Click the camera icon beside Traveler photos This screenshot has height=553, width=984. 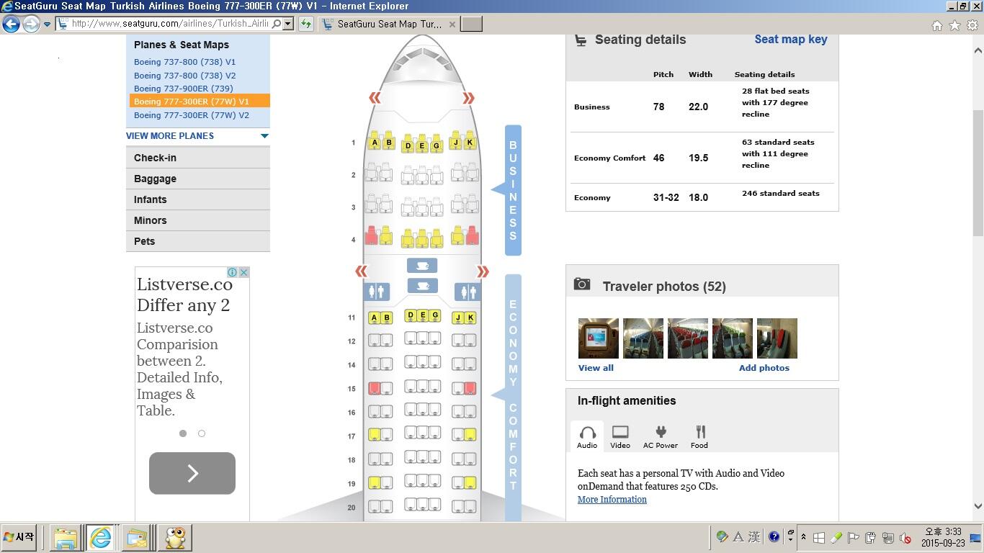582,284
